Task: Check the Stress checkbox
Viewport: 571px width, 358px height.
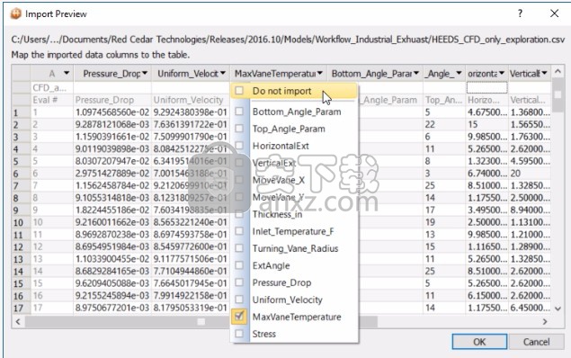Action: coord(239,333)
